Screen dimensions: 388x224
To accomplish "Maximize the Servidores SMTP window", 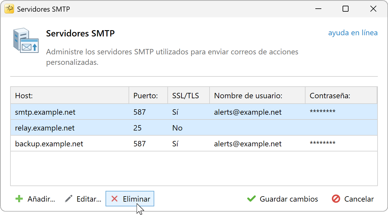I will (346, 9).
